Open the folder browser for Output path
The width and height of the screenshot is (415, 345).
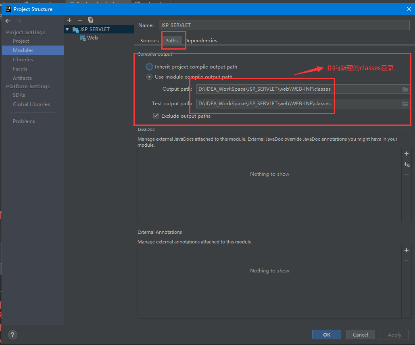click(405, 89)
